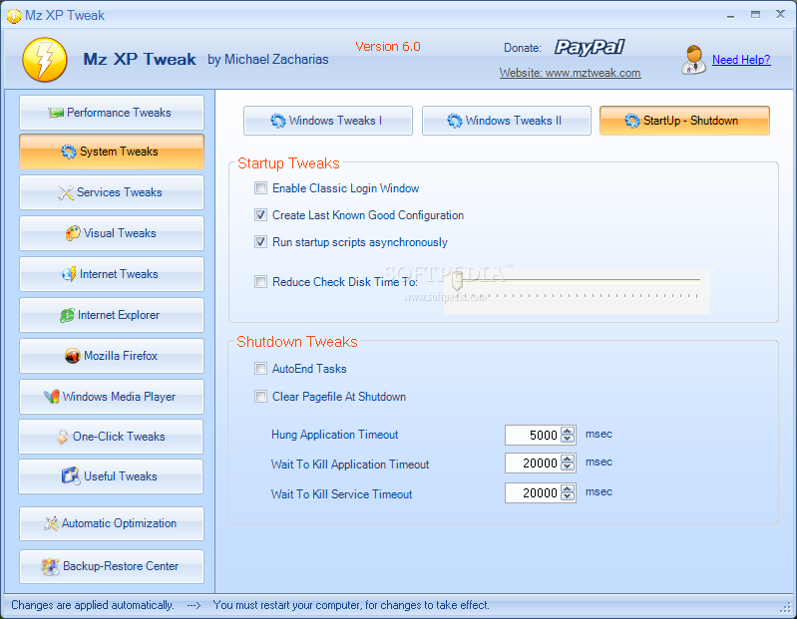Click the Hung Application Timeout field
This screenshot has width=797, height=619.
534,436
